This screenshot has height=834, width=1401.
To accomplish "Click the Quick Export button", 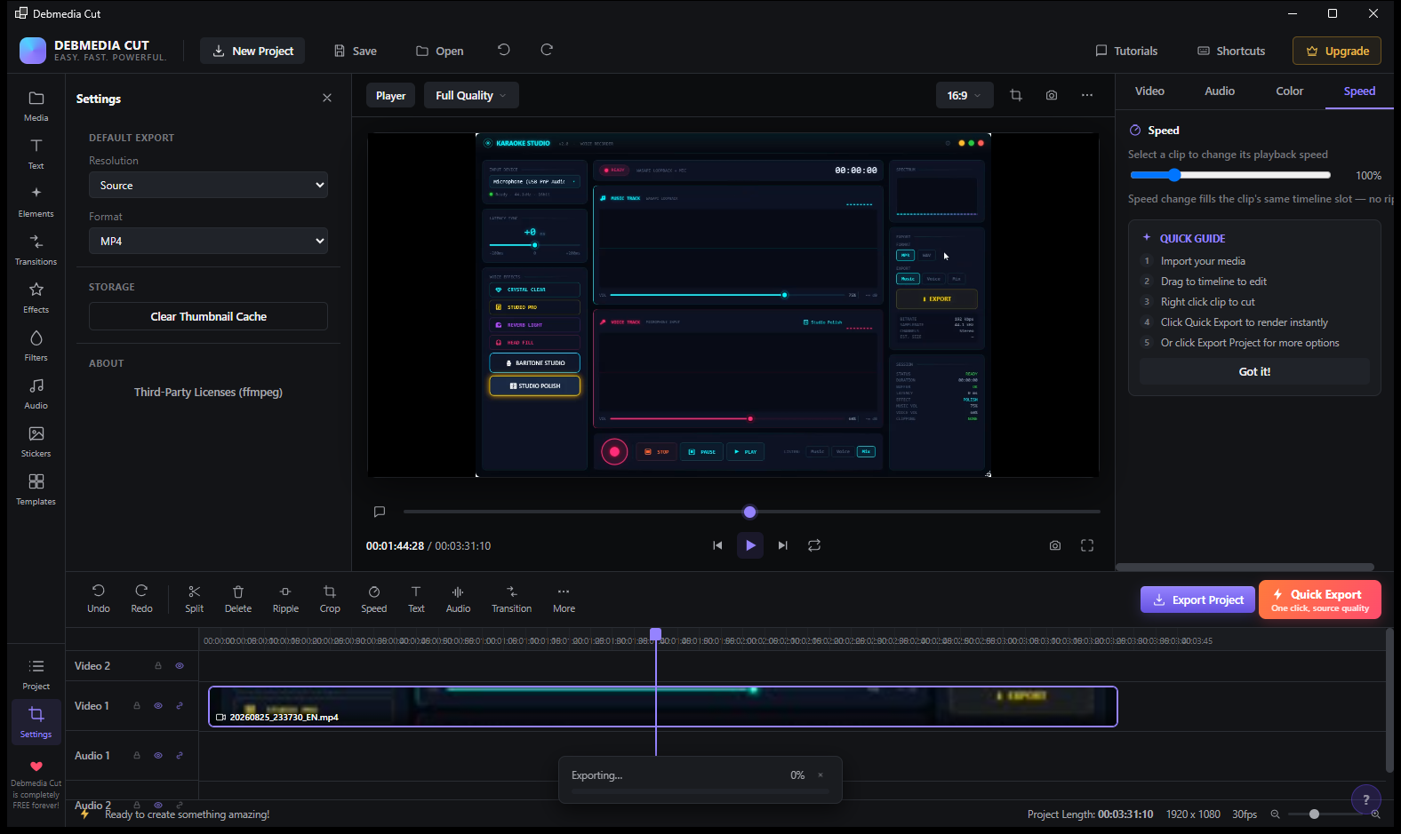I will click(x=1320, y=600).
